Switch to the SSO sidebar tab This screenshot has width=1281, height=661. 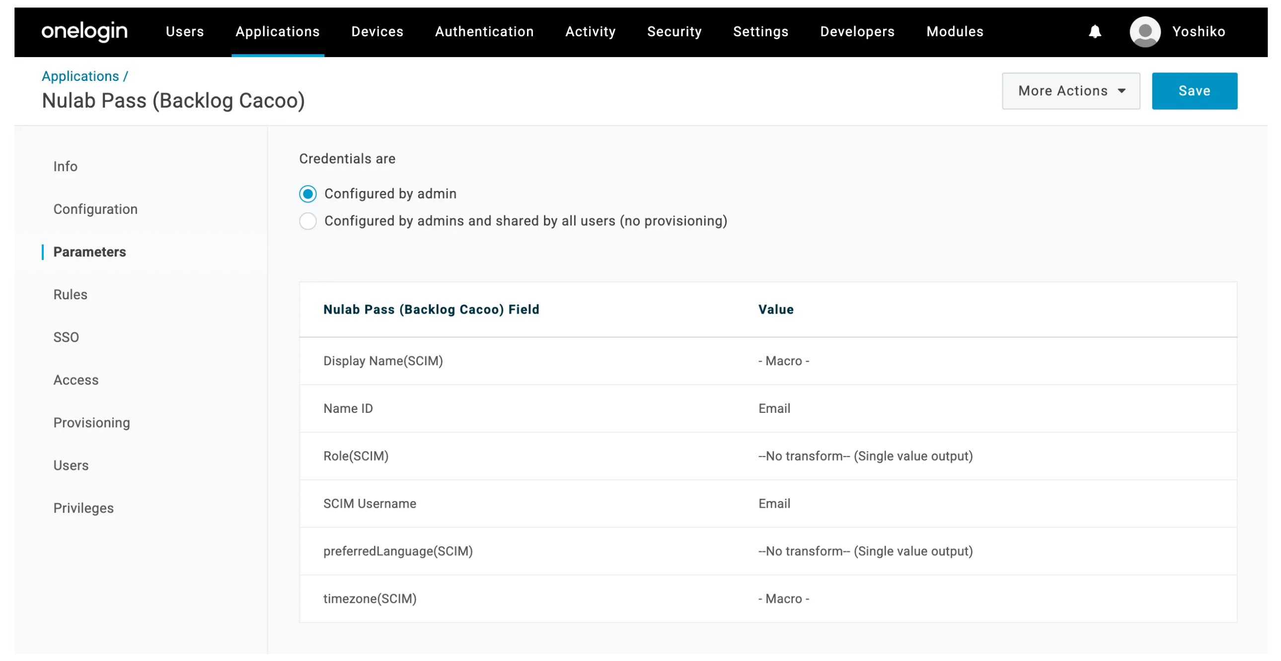(66, 337)
